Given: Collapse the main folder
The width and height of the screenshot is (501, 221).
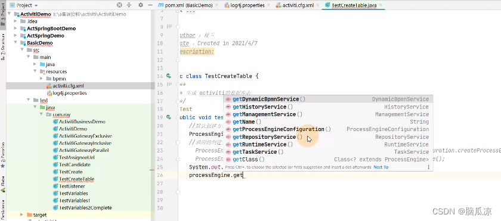Looking at the screenshot, I should [28, 57].
